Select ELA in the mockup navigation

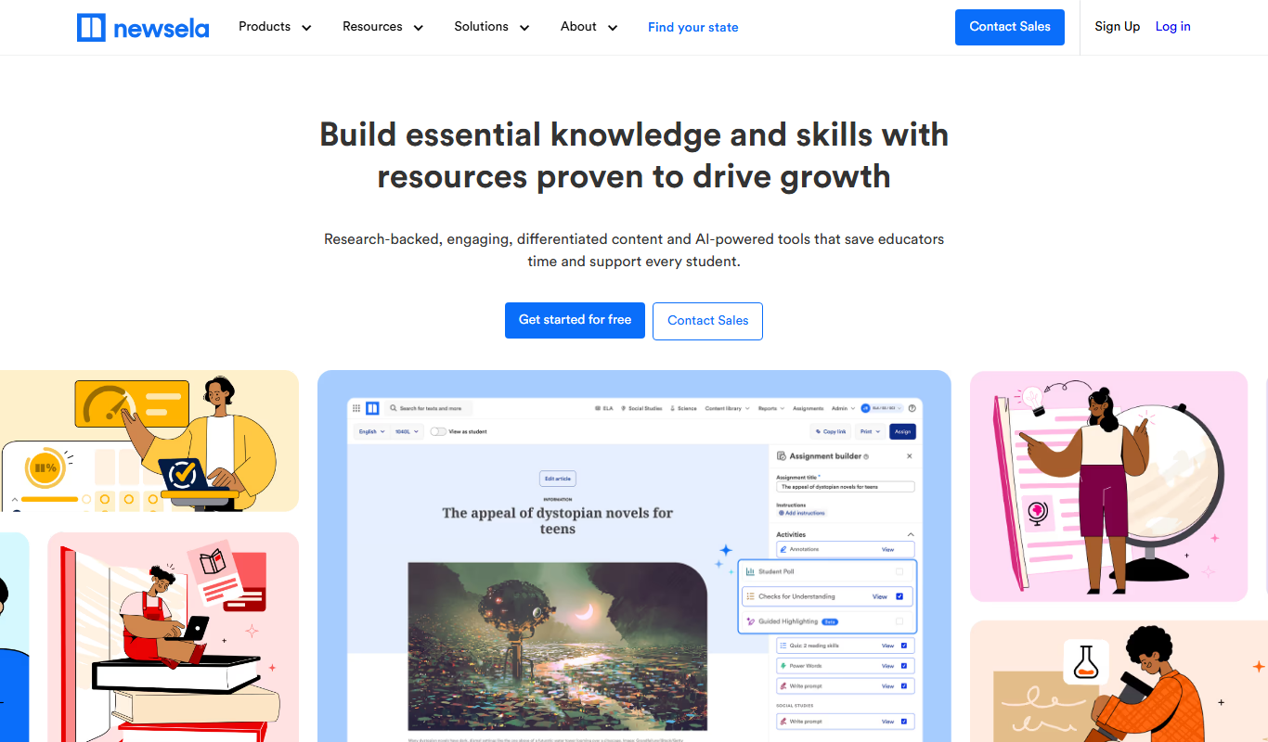coord(603,408)
